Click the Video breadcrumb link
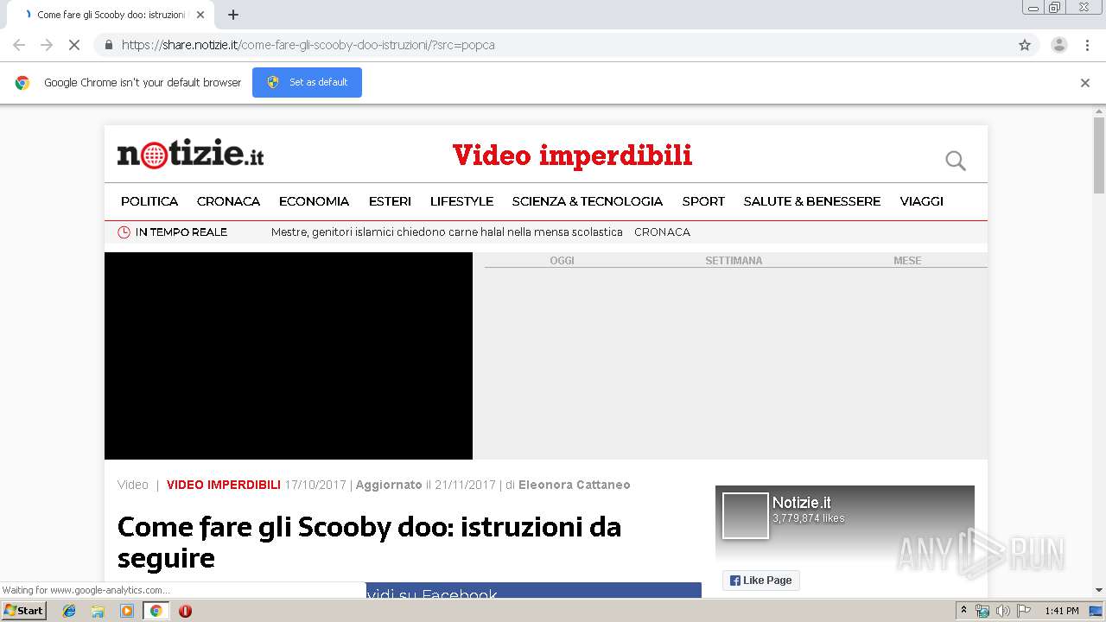 pyautogui.click(x=133, y=485)
